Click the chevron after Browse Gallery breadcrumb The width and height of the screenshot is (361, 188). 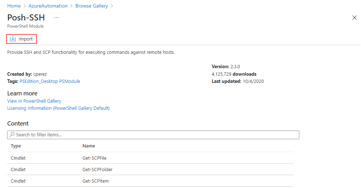[x=112, y=6]
